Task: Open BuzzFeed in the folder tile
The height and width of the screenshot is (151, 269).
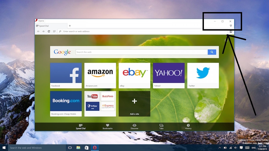Action: coord(108,97)
